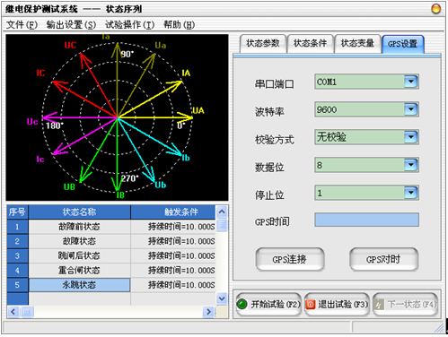Switch to the 状态条件 tab

coord(310,44)
